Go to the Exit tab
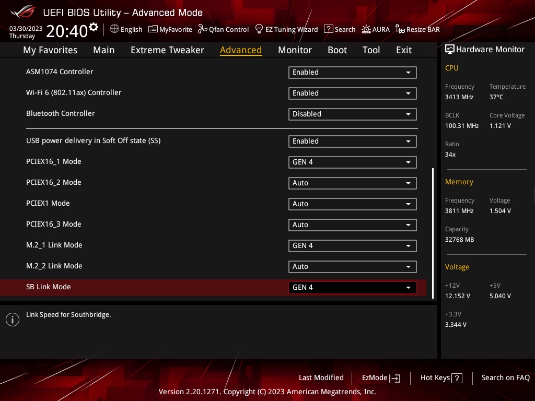535x401 pixels. point(404,50)
